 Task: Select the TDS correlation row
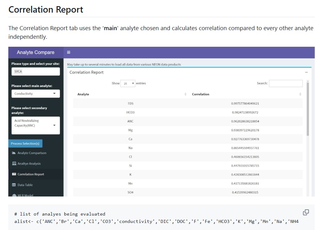188,104
